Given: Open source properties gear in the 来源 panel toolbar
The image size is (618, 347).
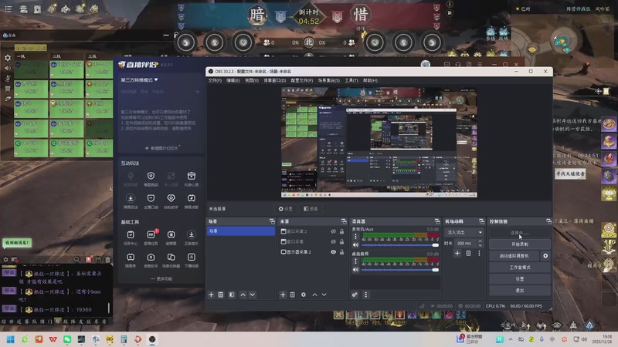Looking at the screenshot, I should (304, 295).
